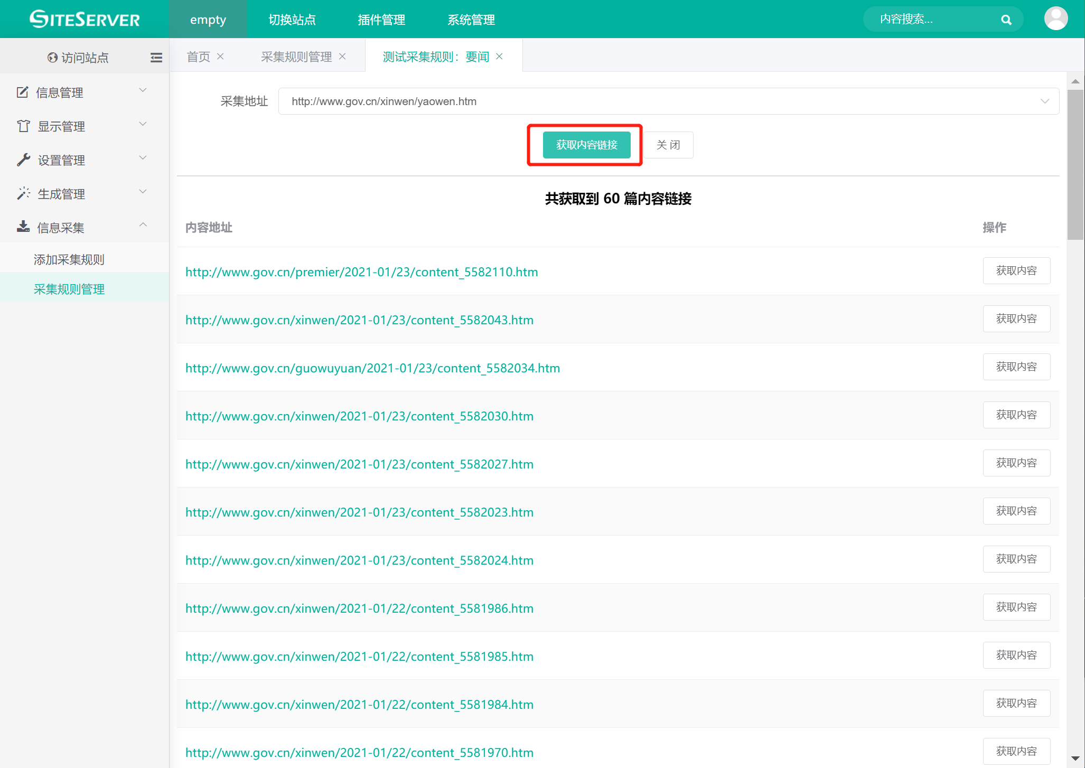
Task: Switch to the 采集规则管理 tab
Action: [x=296, y=57]
